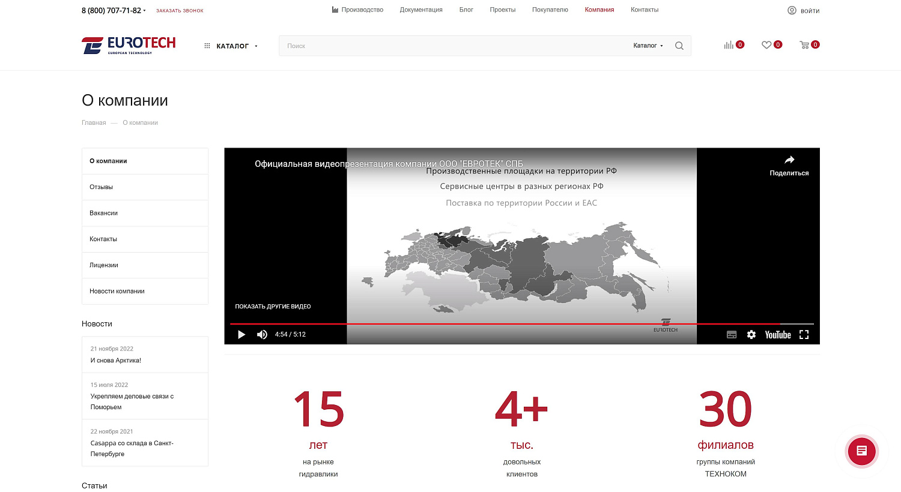Enter video fullscreen mode

(x=804, y=335)
